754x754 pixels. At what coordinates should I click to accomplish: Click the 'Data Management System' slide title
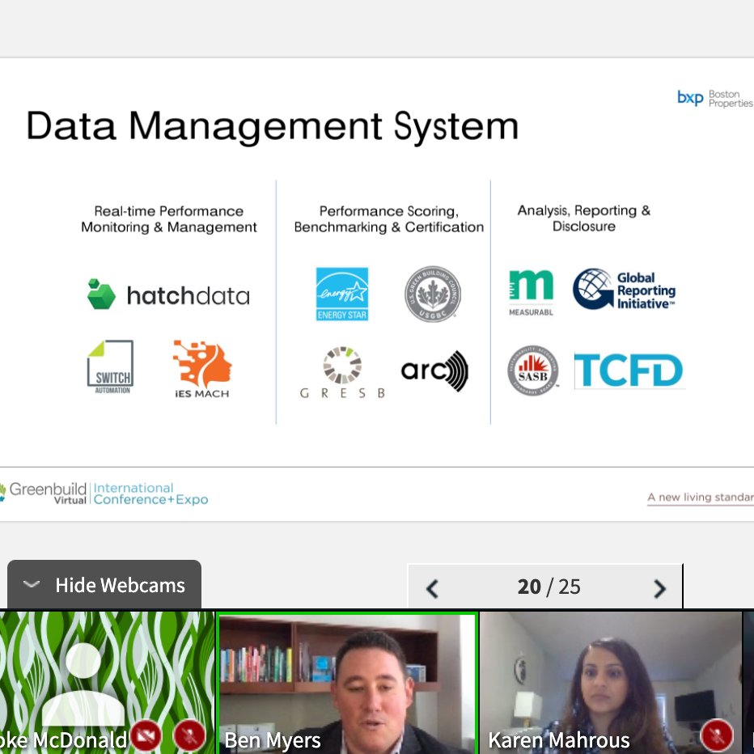coord(272,126)
